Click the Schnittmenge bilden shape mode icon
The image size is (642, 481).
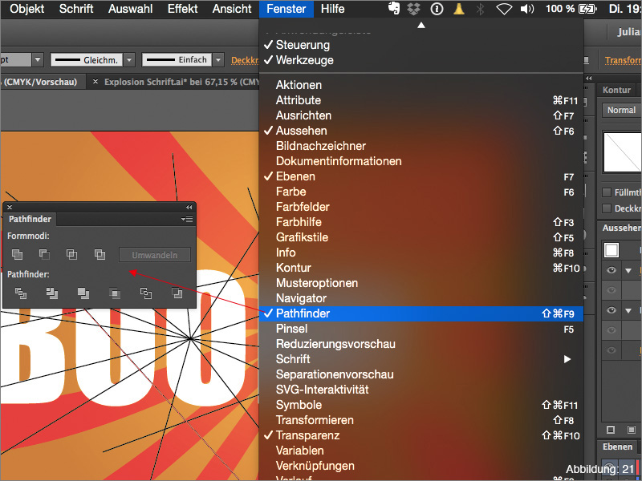(x=71, y=253)
